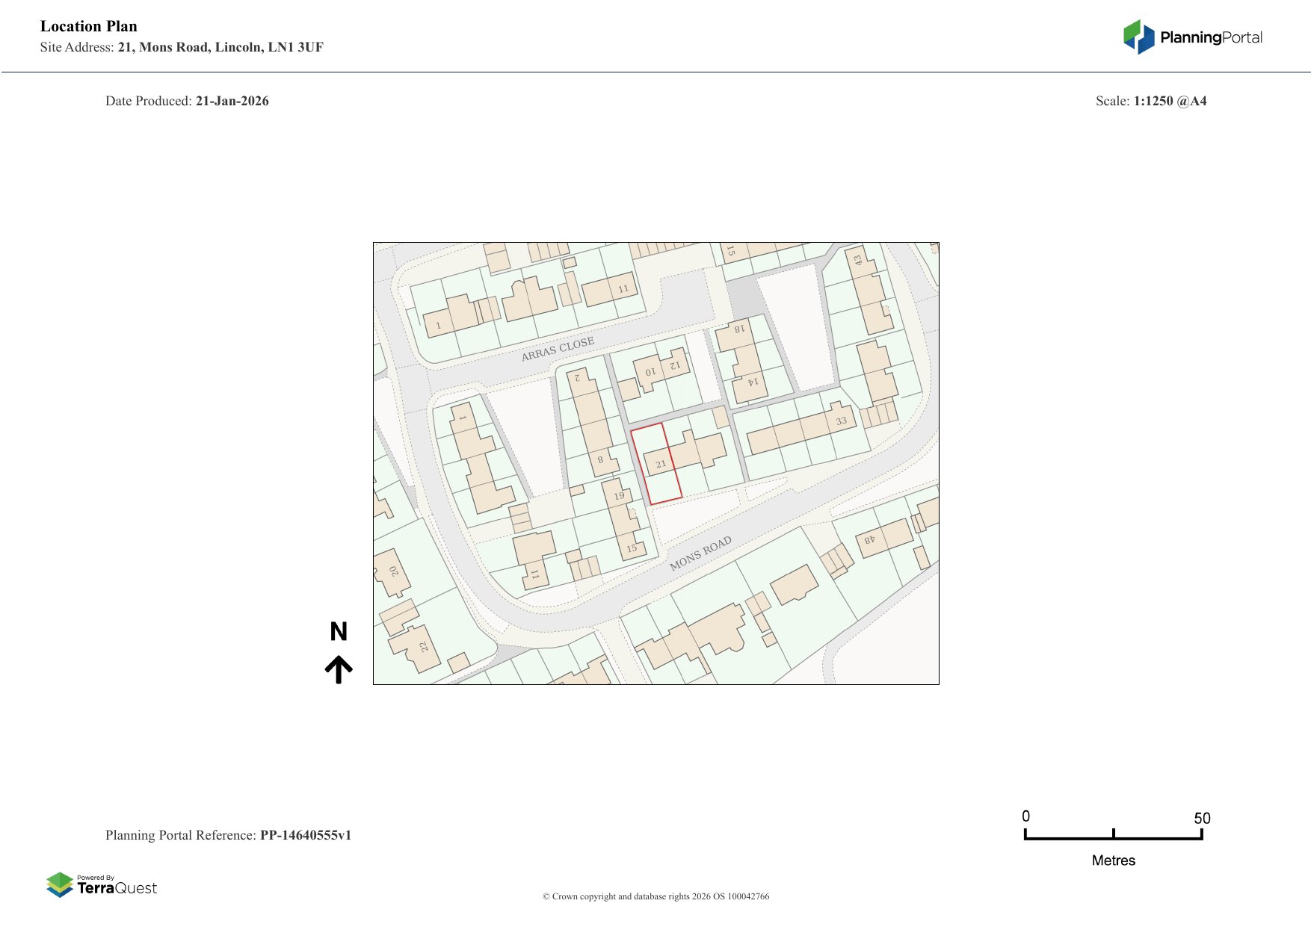Image resolution: width=1311 pixels, height=927 pixels.
Task: Click the date produced 21-Jan-2026
Action: point(232,101)
